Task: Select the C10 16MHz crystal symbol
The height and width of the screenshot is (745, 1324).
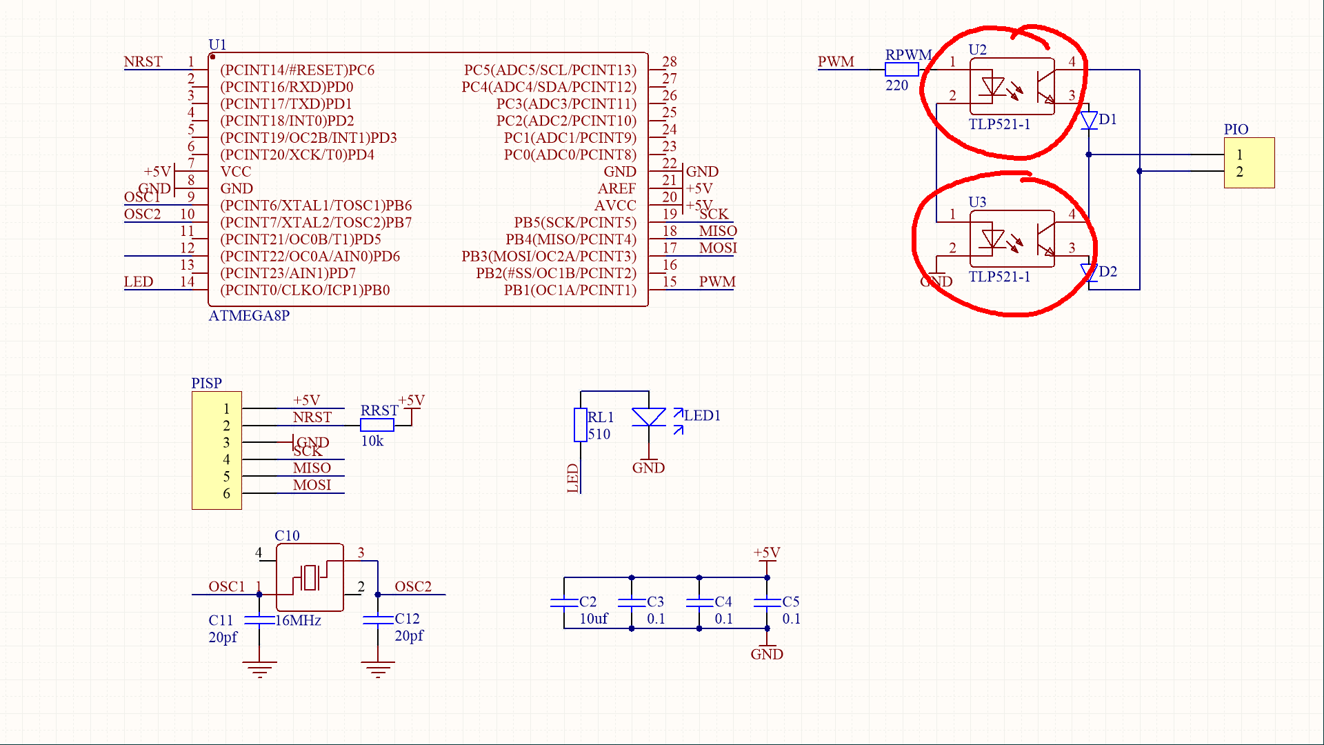Action: click(310, 577)
